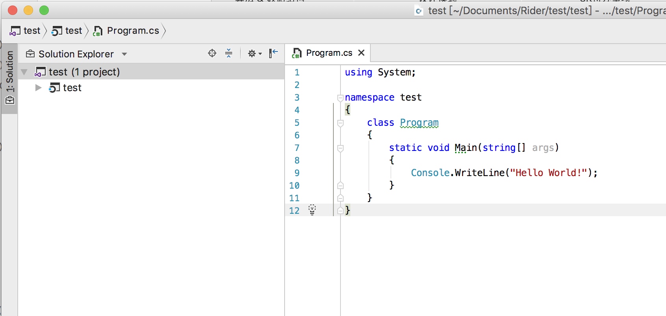Viewport: 666px width, 316px height.
Task: Fold the class Program block
Action: click(x=340, y=123)
